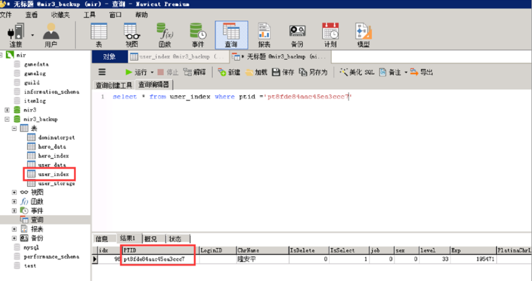The image size is (532, 281).
Task: Switch to the 对象 objects tab
Action: 110,56
